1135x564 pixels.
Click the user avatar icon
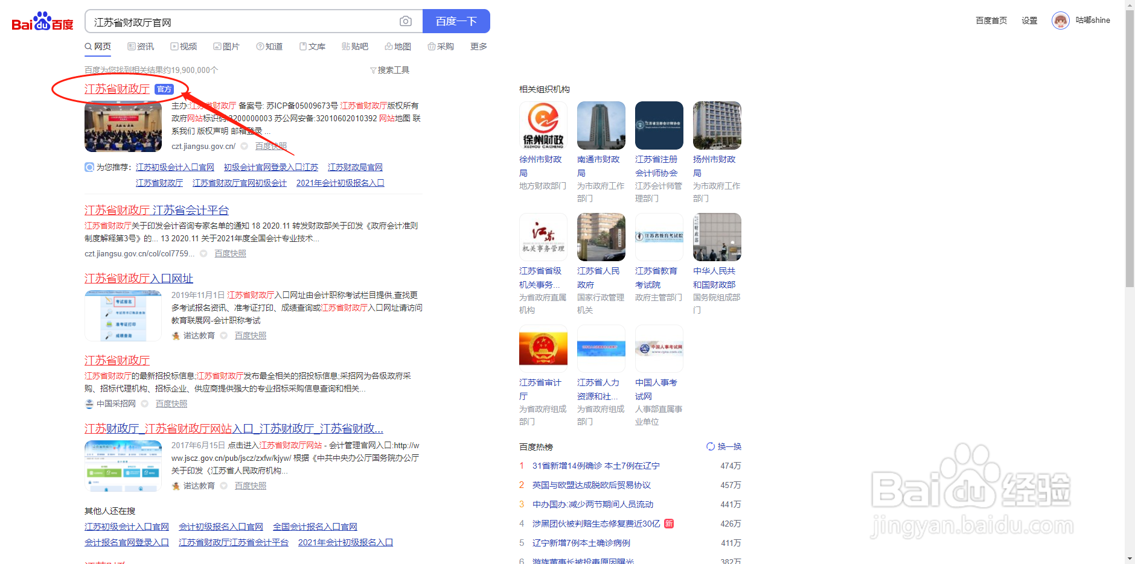1060,21
